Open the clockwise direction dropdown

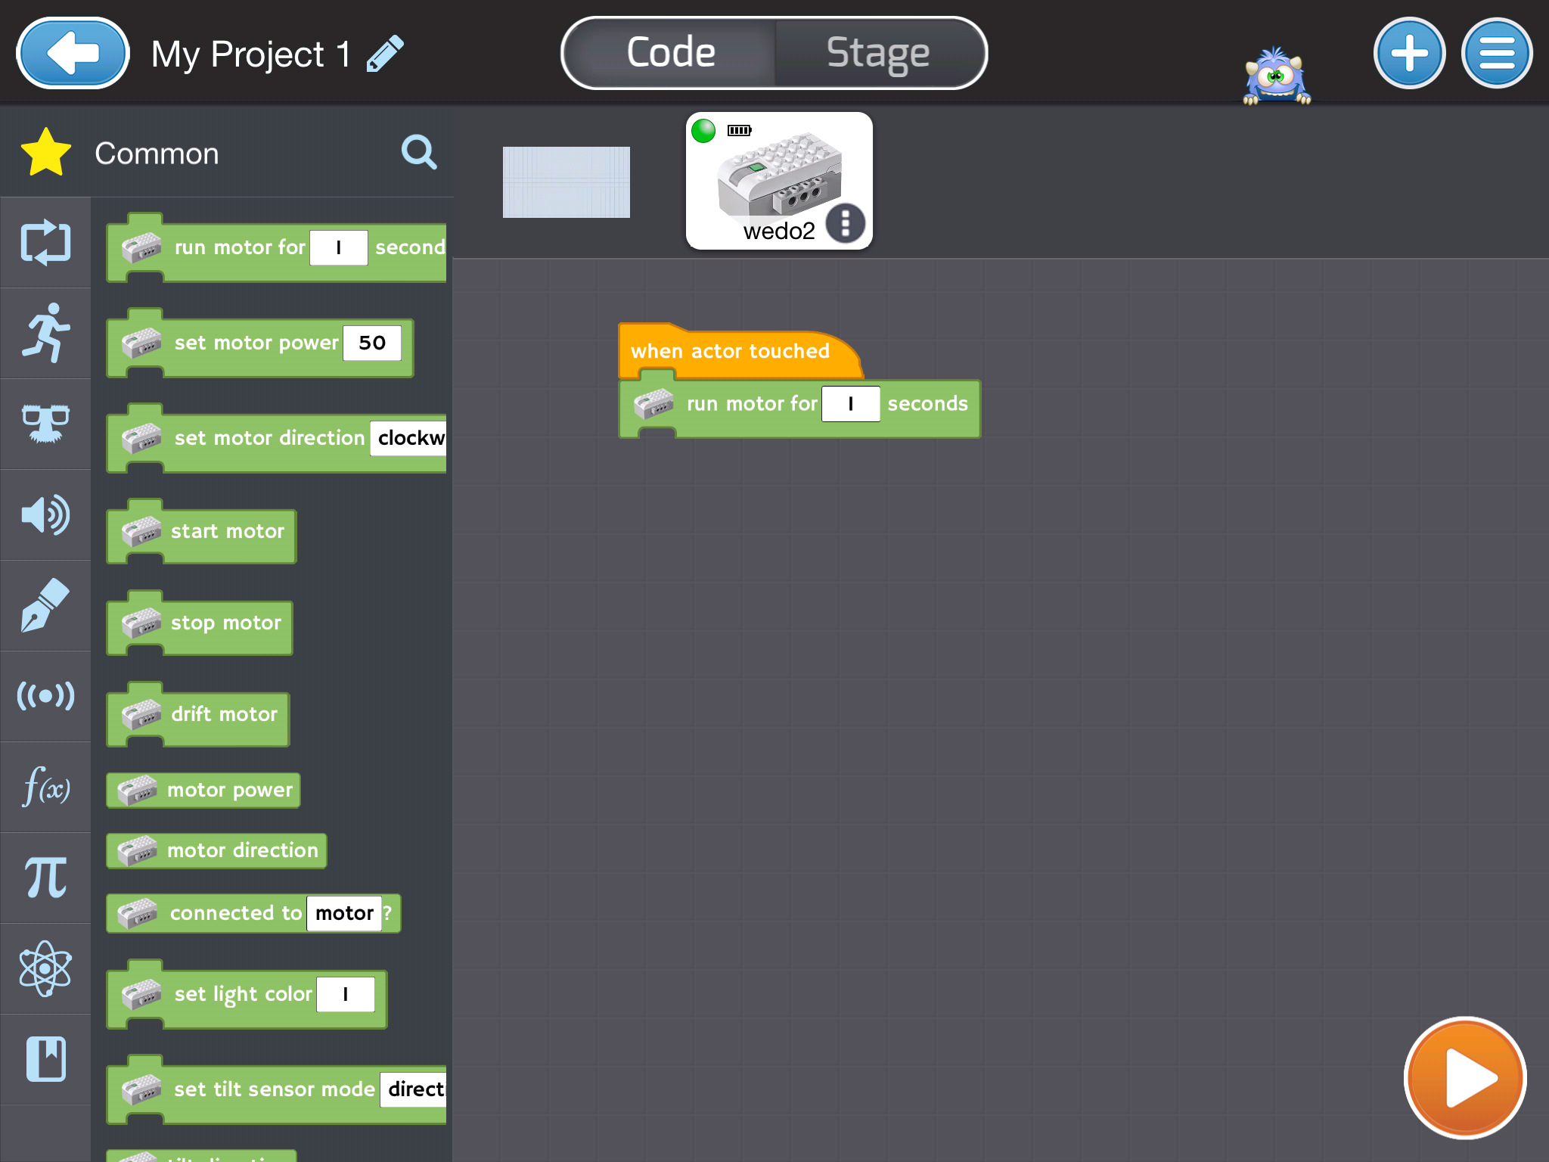coord(409,439)
